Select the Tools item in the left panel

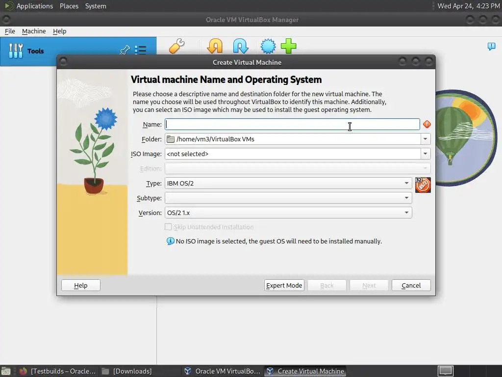[x=78, y=51]
